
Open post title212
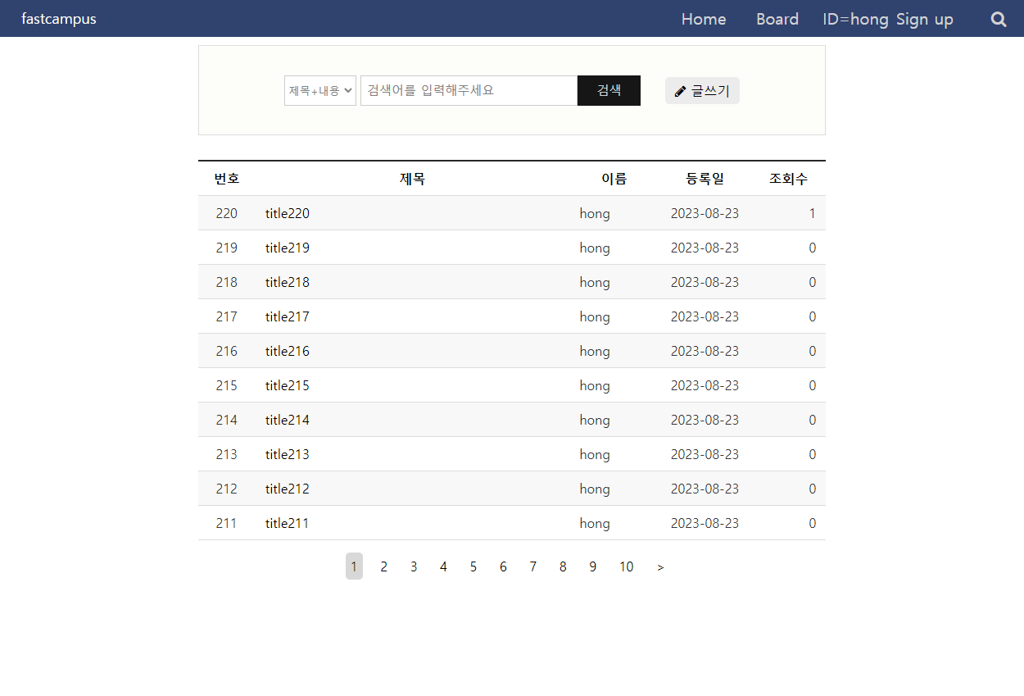pos(288,489)
